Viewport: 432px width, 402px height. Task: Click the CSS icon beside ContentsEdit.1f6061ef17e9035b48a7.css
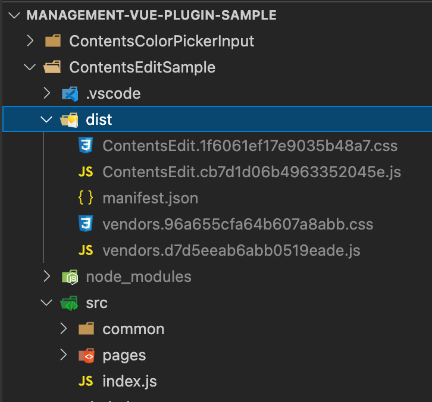pyautogui.click(x=86, y=146)
